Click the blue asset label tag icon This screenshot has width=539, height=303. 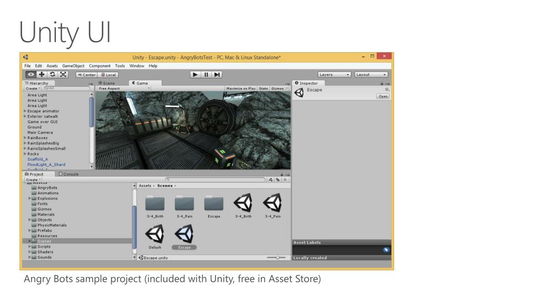tap(386, 250)
